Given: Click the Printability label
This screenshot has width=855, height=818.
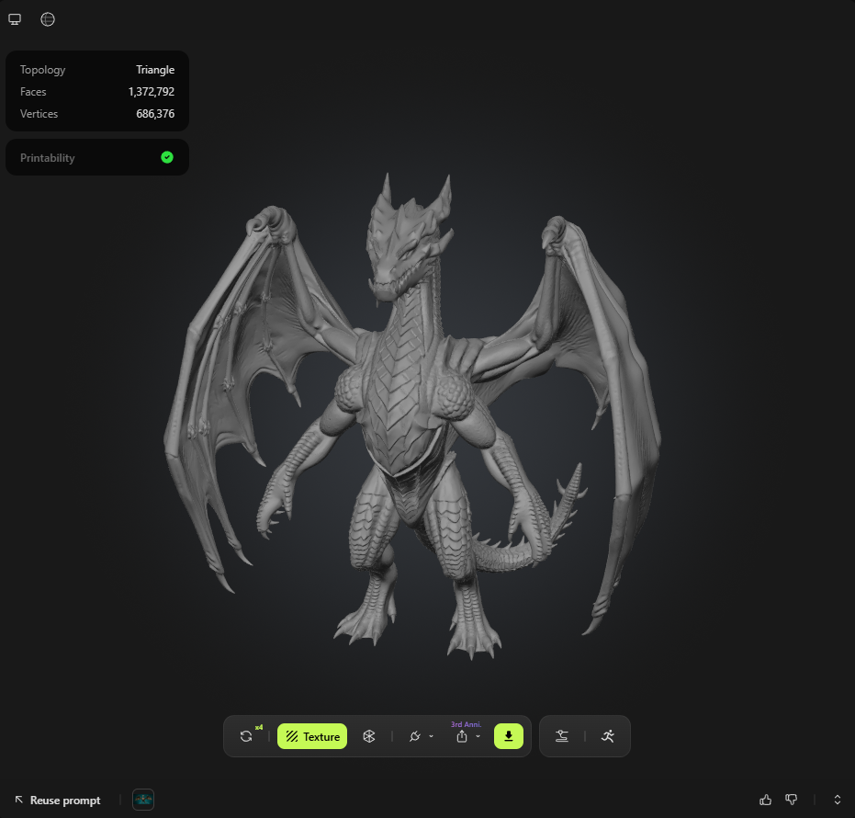Looking at the screenshot, I should [48, 158].
